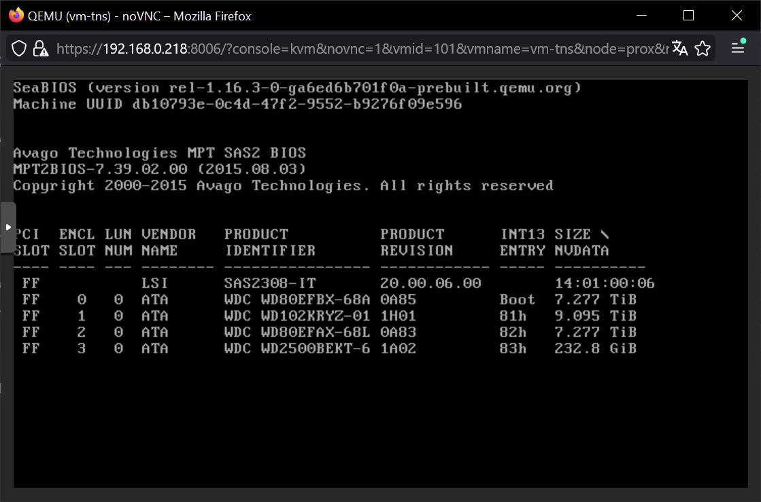Click the 7.277 TiB size of WD80EFAX
This screenshot has width=761, height=502.
596,332
